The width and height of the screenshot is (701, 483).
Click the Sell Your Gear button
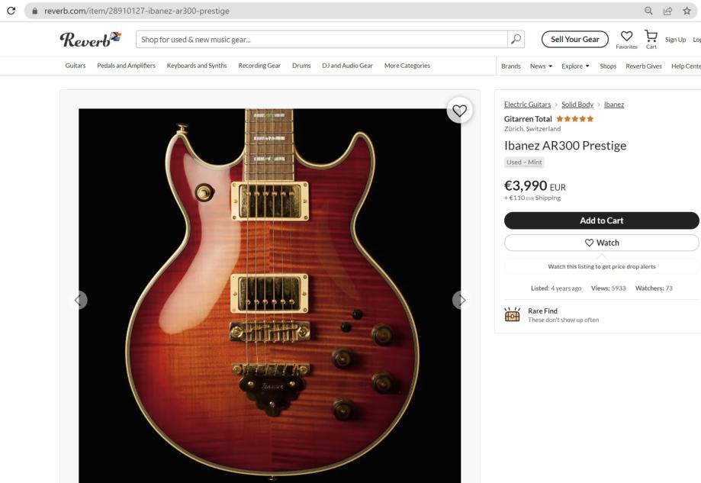pyautogui.click(x=574, y=40)
